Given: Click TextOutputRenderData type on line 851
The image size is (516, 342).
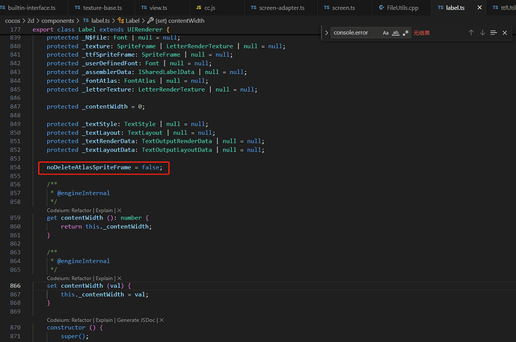Looking at the screenshot, I should [176, 141].
